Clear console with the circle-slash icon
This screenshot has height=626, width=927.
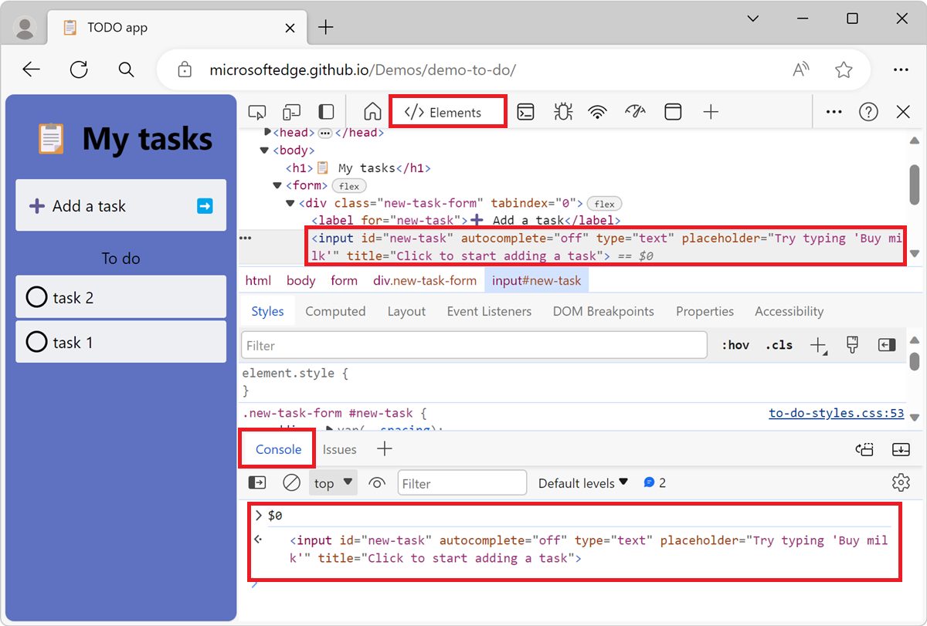(291, 483)
